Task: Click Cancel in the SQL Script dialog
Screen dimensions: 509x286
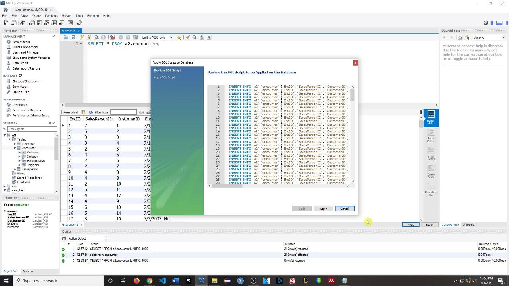Action: point(345,209)
